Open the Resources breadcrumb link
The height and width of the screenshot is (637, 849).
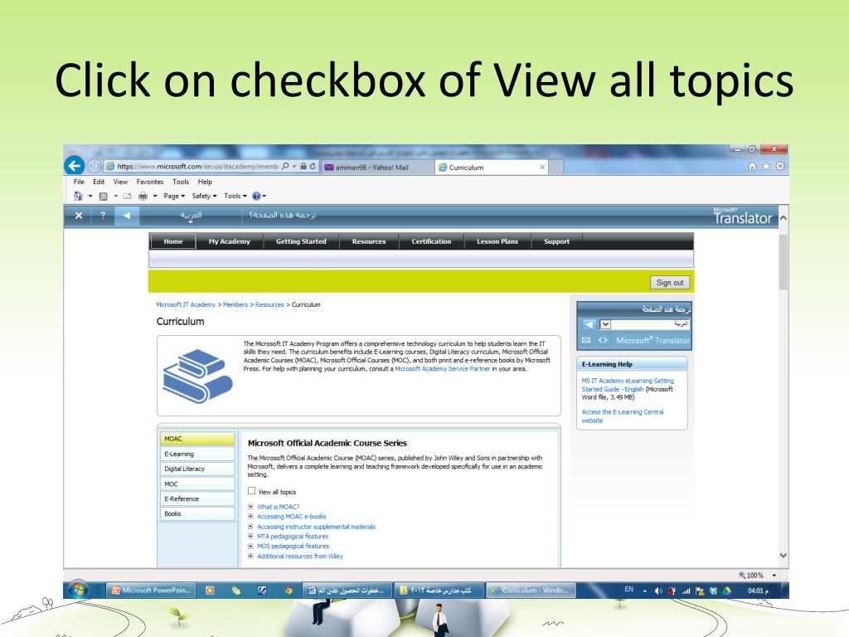[269, 305]
